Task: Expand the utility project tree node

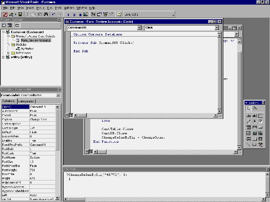Action: coord(3,57)
